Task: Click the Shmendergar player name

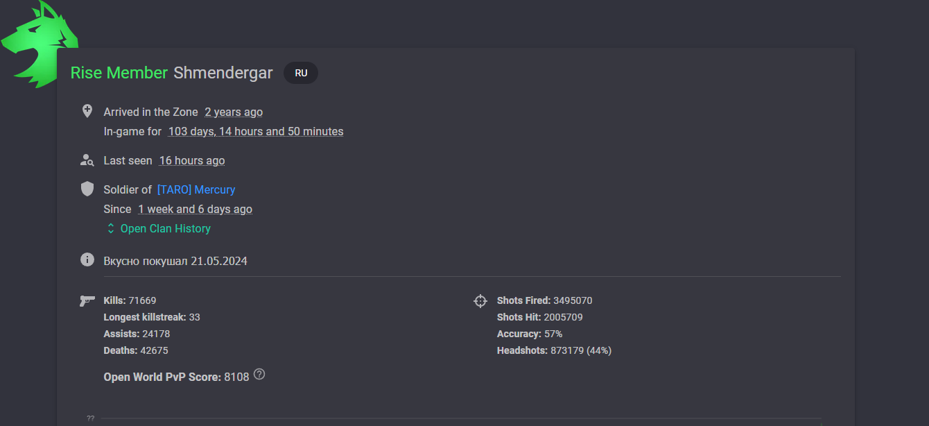Action: point(223,73)
